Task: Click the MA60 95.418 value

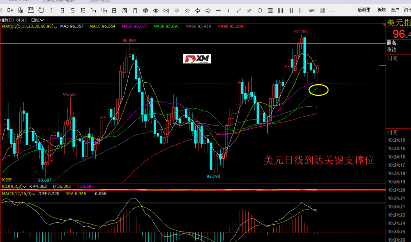Action: (199, 26)
